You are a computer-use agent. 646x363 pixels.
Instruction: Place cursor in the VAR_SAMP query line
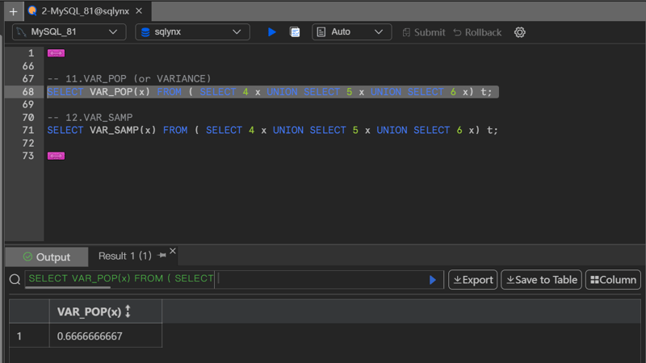pyautogui.click(x=272, y=130)
